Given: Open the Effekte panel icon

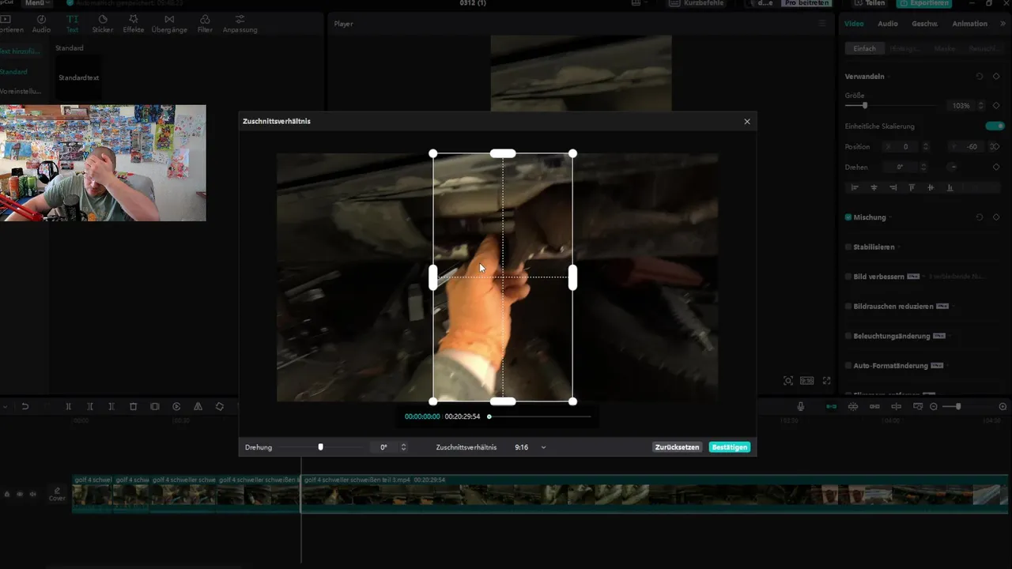Looking at the screenshot, I should [x=133, y=19].
